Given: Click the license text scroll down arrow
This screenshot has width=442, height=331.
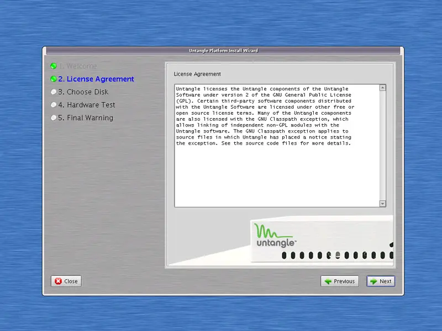Looking at the screenshot, I should tap(382, 204).
